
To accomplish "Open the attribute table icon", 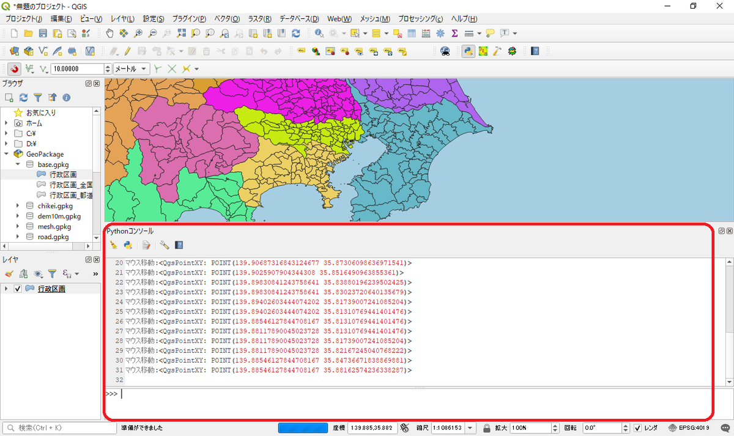I will click(x=412, y=33).
